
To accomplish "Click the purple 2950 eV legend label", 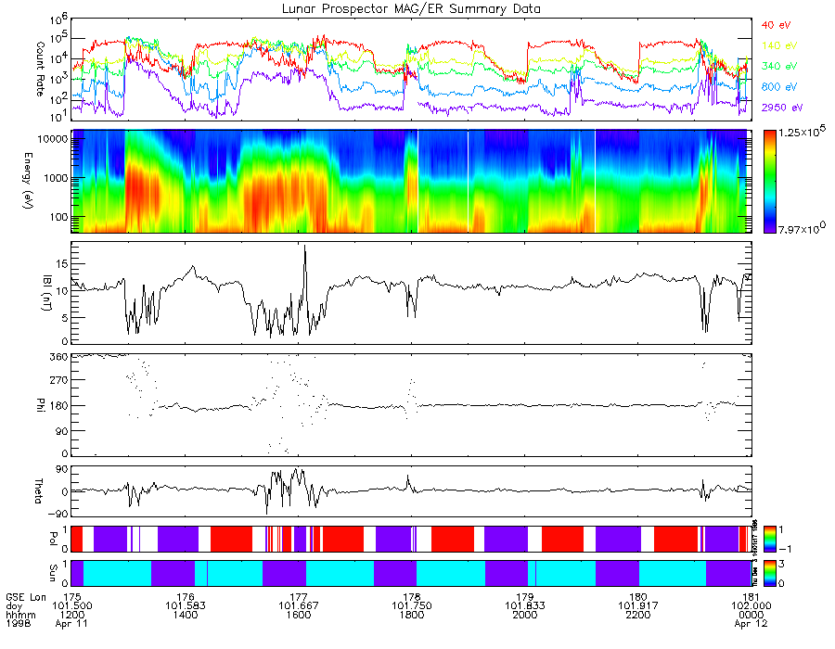I will coord(782,108).
